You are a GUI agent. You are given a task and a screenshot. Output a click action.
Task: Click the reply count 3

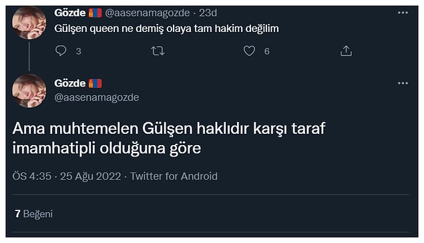(78, 51)
